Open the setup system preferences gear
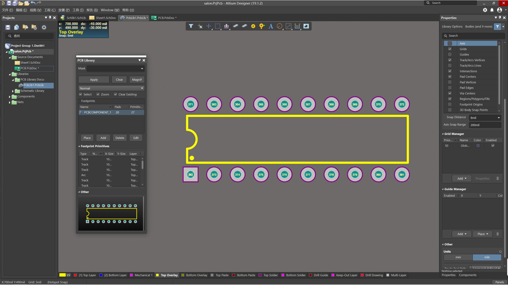Screen dimensions: 508x285 (x=485, y=10)
